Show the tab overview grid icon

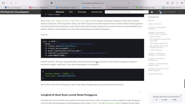(x=182, y=3)
